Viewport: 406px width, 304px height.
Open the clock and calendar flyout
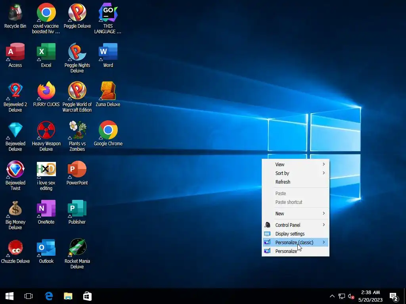371,296
